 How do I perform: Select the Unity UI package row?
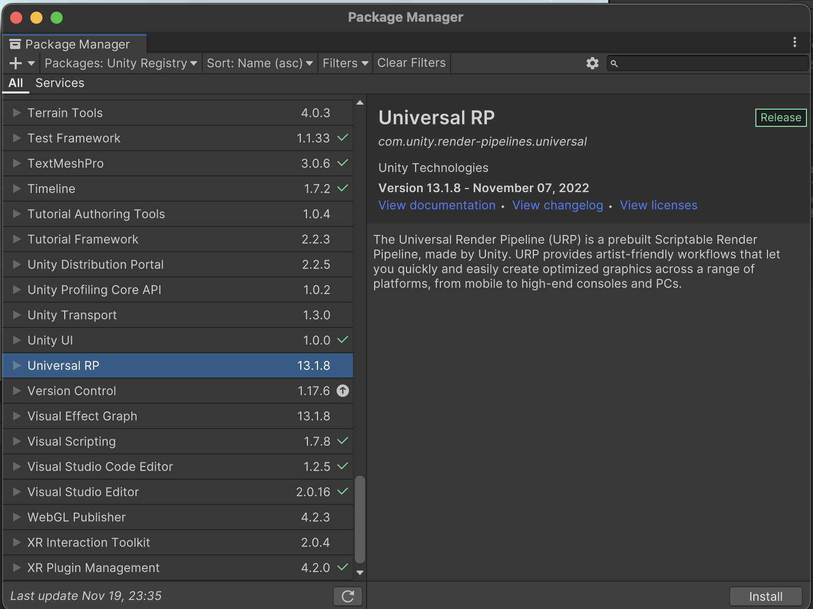[x=177, y=340]
